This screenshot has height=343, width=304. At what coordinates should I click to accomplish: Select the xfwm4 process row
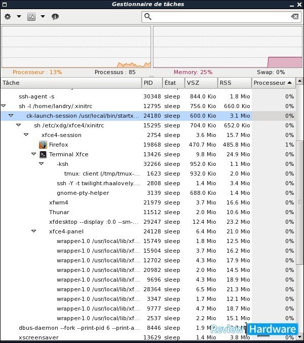tap(148, 202)
